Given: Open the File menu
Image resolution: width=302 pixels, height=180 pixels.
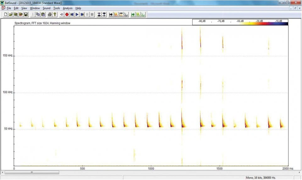Looking at the screenshot, I should pyautogui.click(x=9, y=8).
